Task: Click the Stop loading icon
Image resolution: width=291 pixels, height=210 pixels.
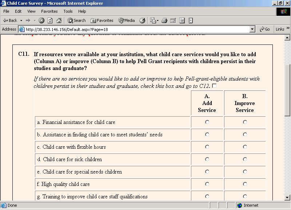Action: (x=41, y=20)
